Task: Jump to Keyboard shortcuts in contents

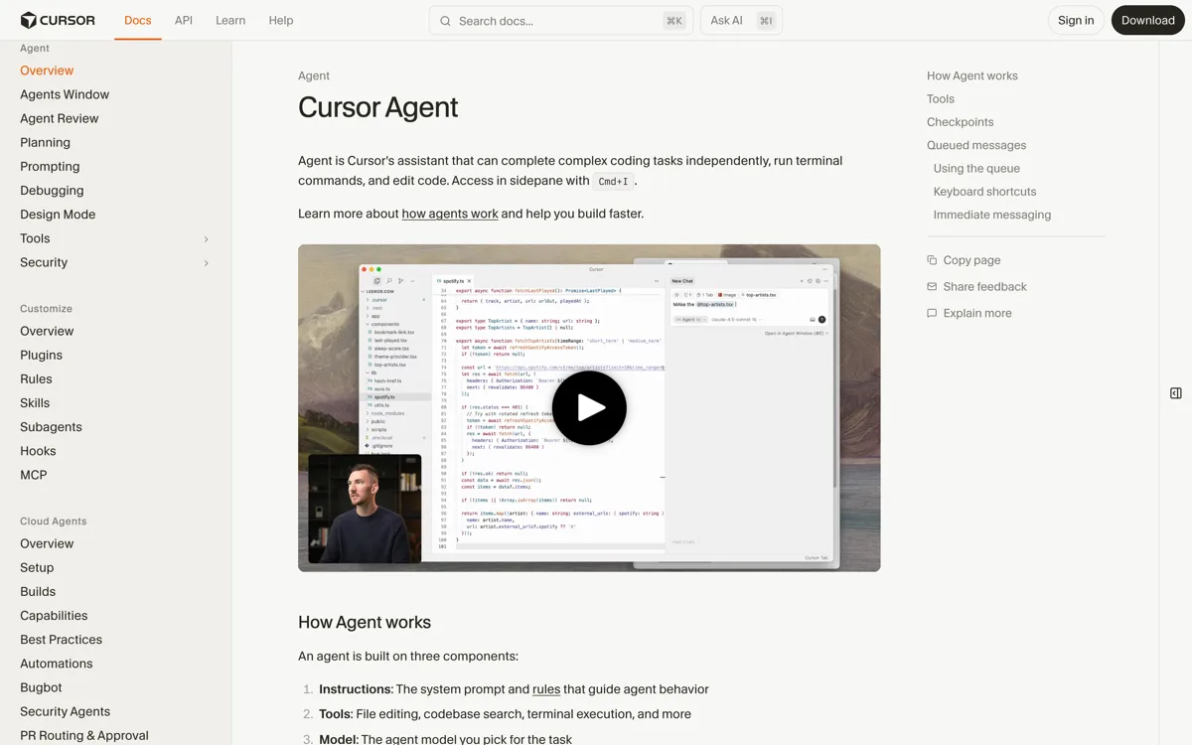Action: pyautogui.click(x=984, y=192)
